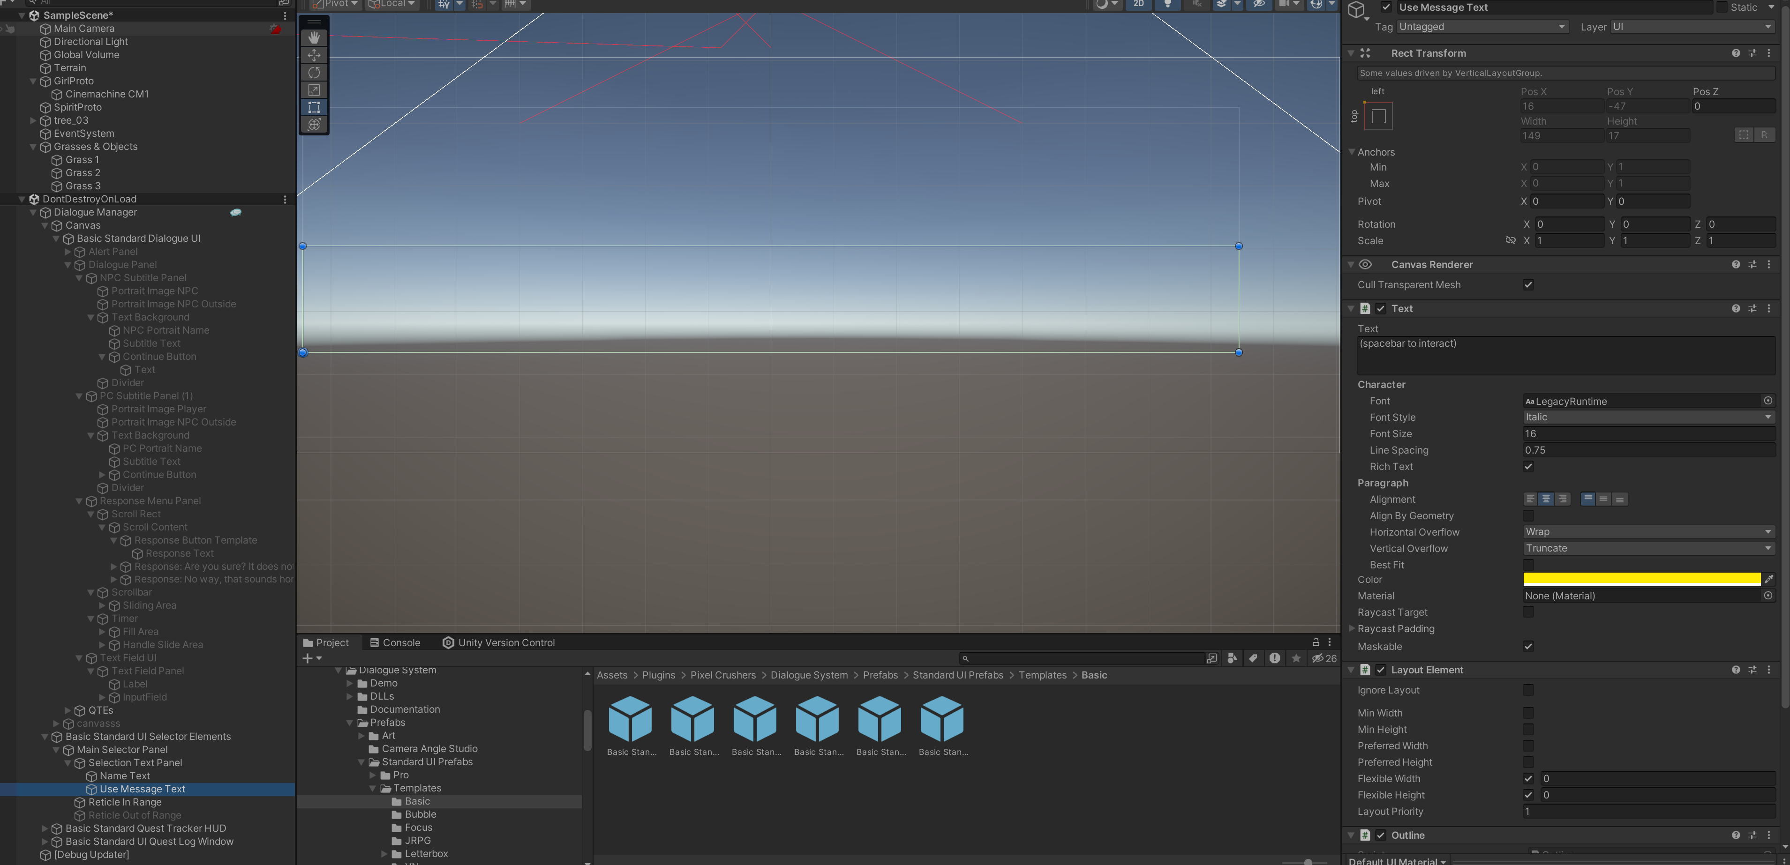Click the Font object picker icon
This screenshot has width=1790, height=865.
point(1768,401)
